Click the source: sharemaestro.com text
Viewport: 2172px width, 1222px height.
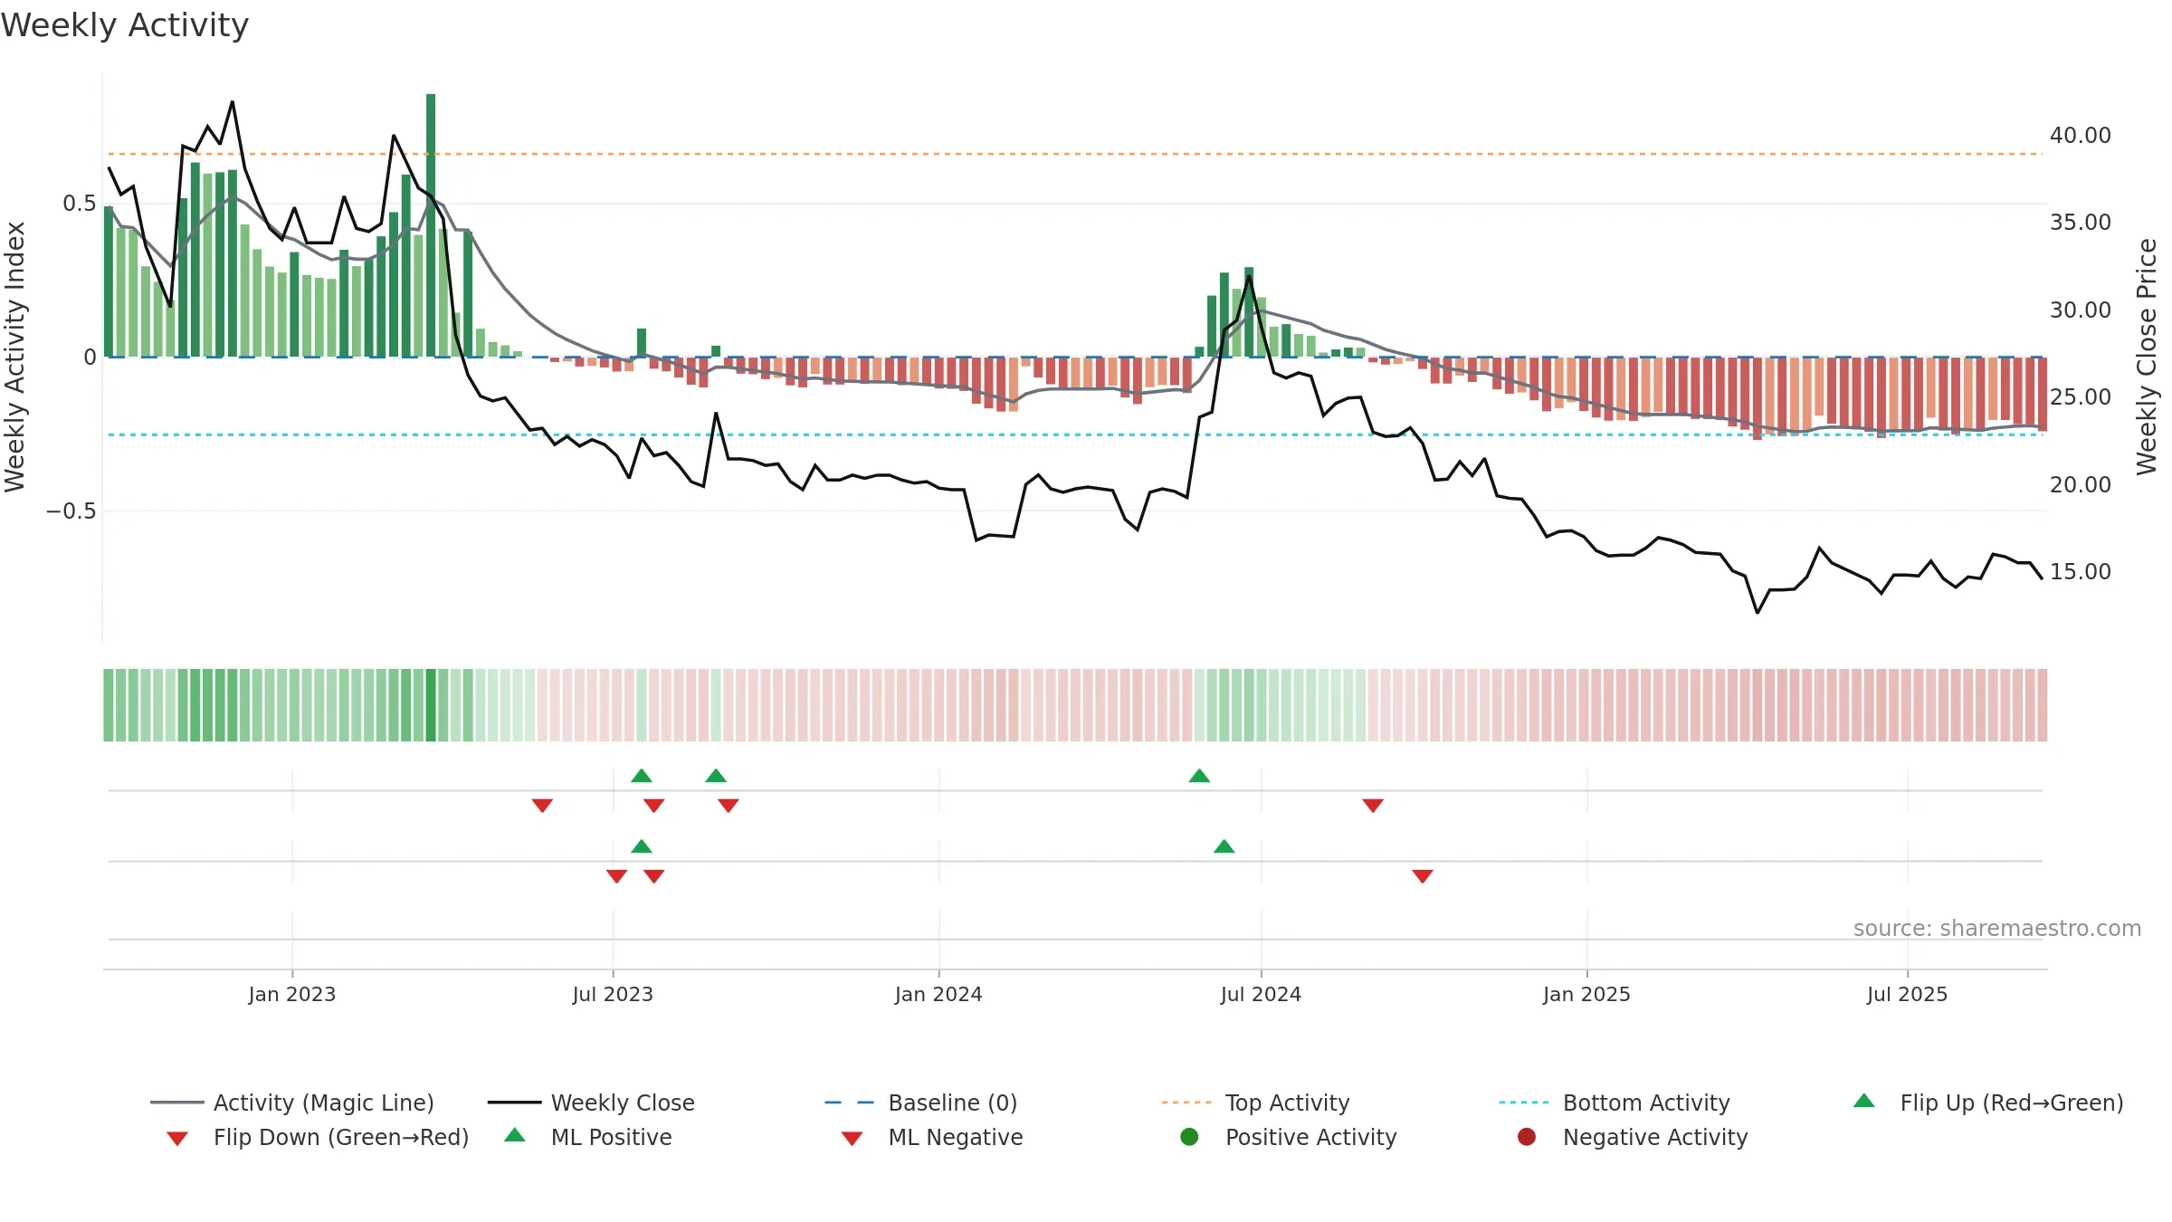click(1997, 929)
